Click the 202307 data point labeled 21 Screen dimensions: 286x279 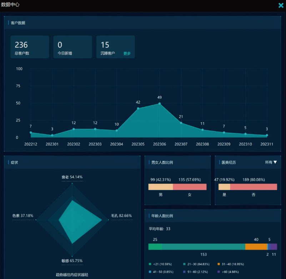[x=181, y=123]
